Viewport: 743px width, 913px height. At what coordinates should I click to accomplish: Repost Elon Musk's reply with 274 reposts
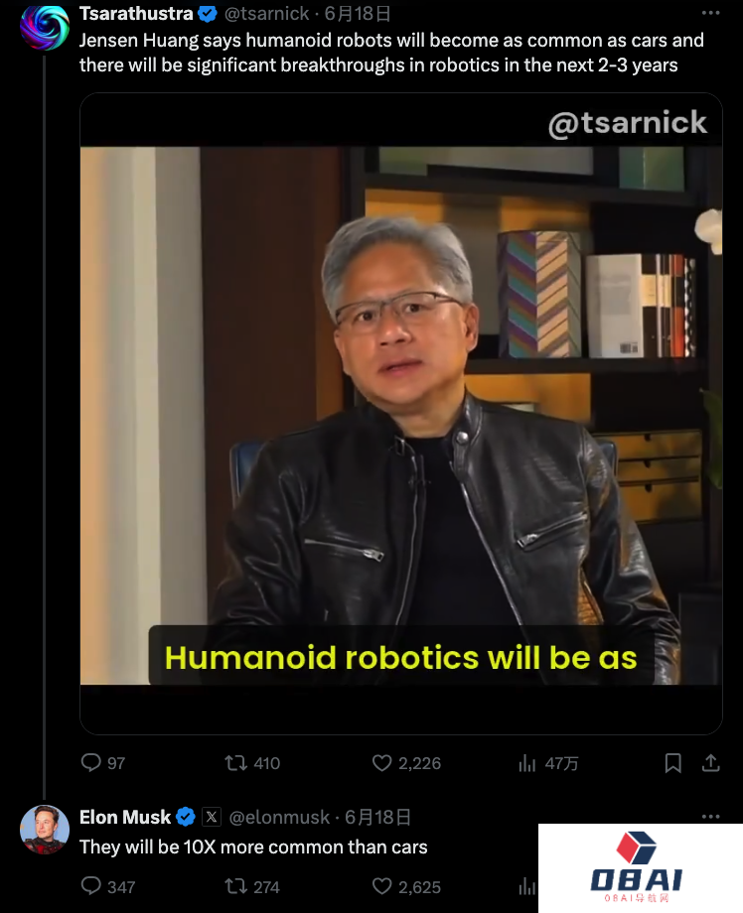[252, 886]
